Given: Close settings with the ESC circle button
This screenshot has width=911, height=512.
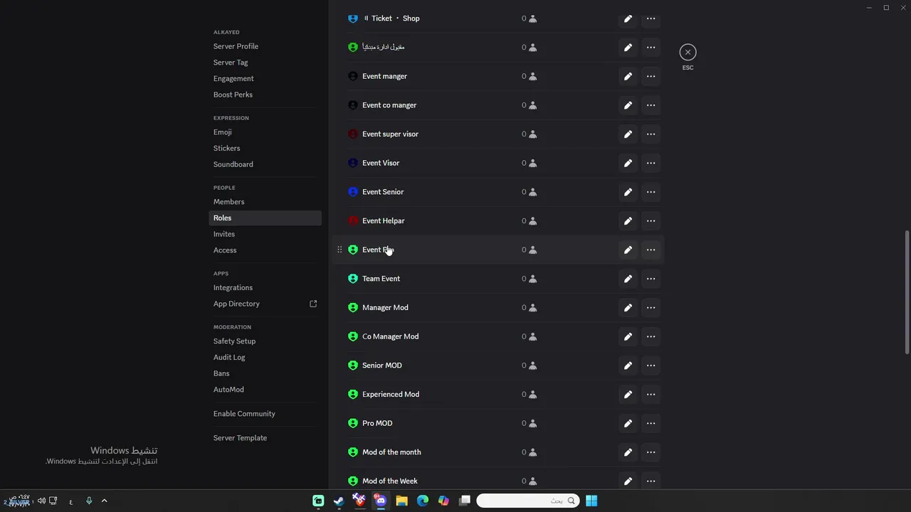Looking at the screenshot, I should tap(688, 52).
